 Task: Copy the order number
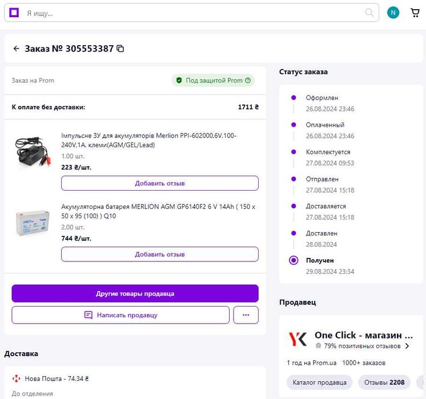click(120, 49)
